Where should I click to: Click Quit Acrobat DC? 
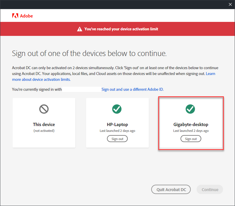(x=171, y=189)
